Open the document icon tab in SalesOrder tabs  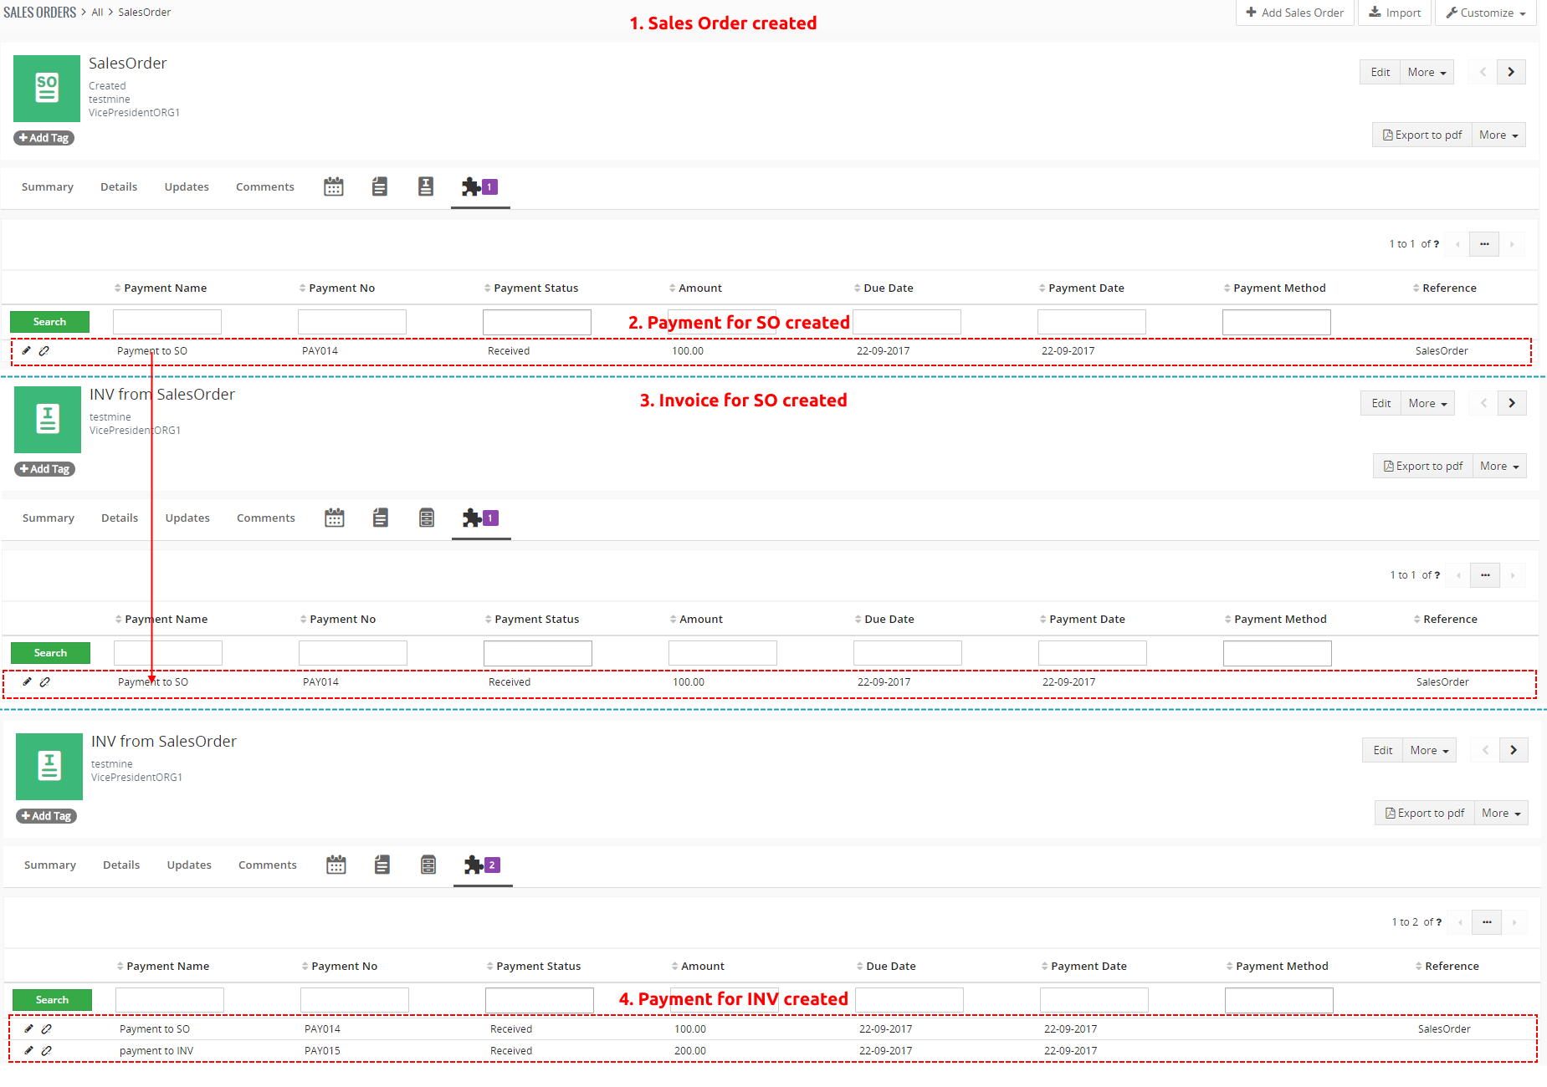(x=379, y=186)
